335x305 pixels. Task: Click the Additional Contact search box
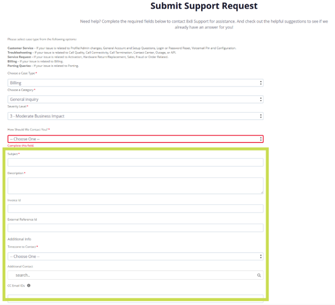click(x=131, y=275)
